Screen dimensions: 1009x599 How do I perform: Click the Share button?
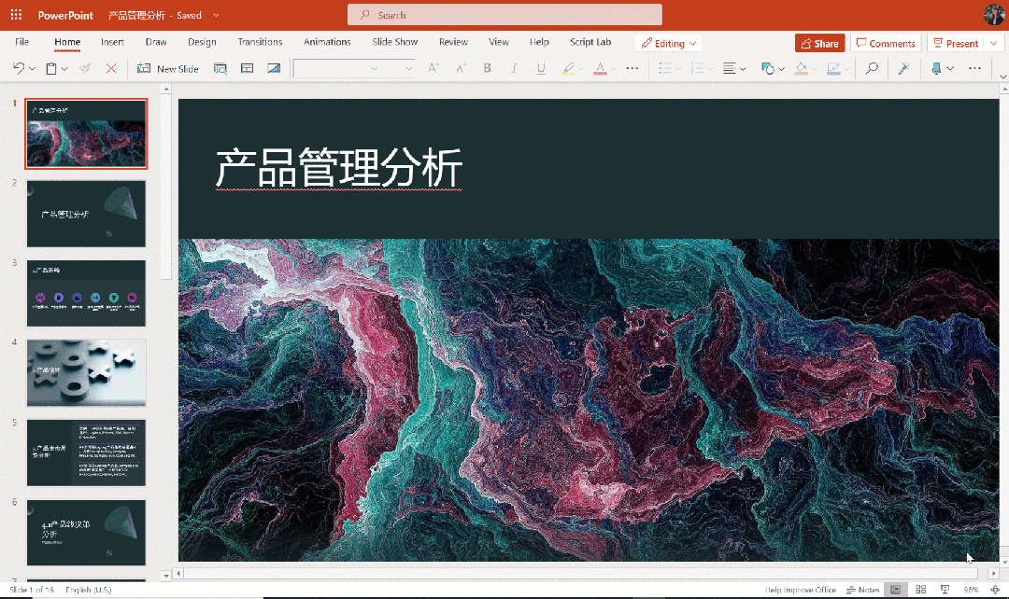click(820, 43)
